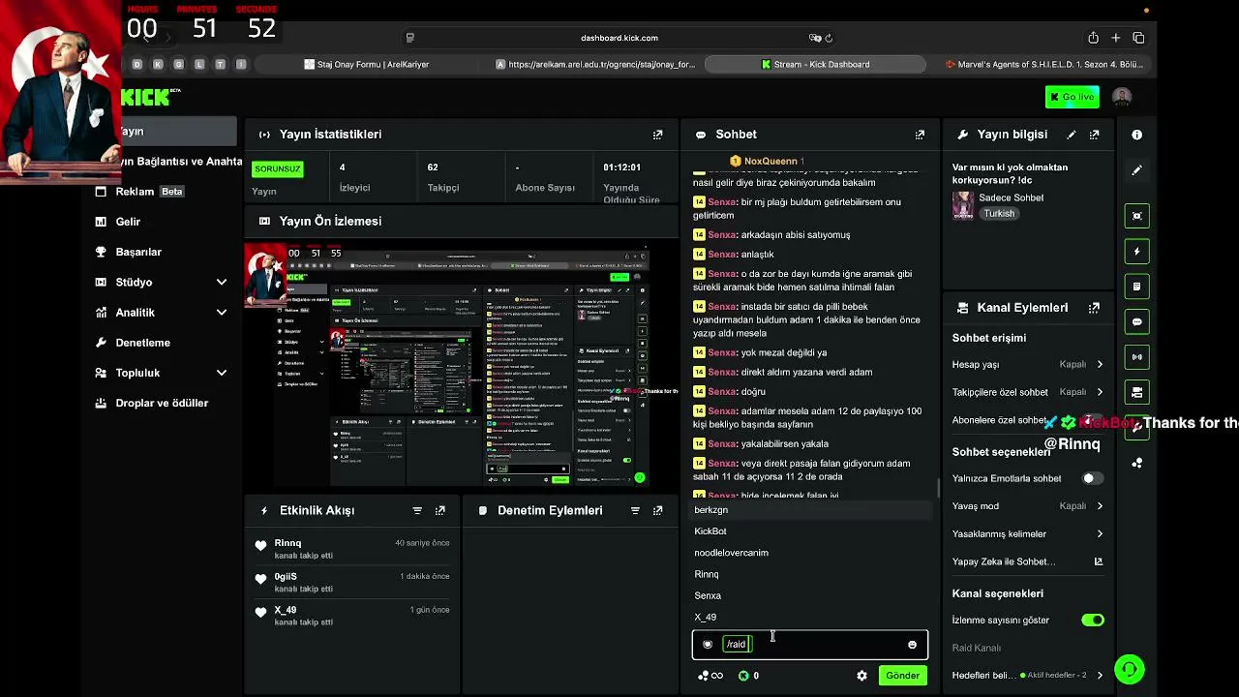Open a new Safari tab with plus icon

click(1116, 38)
